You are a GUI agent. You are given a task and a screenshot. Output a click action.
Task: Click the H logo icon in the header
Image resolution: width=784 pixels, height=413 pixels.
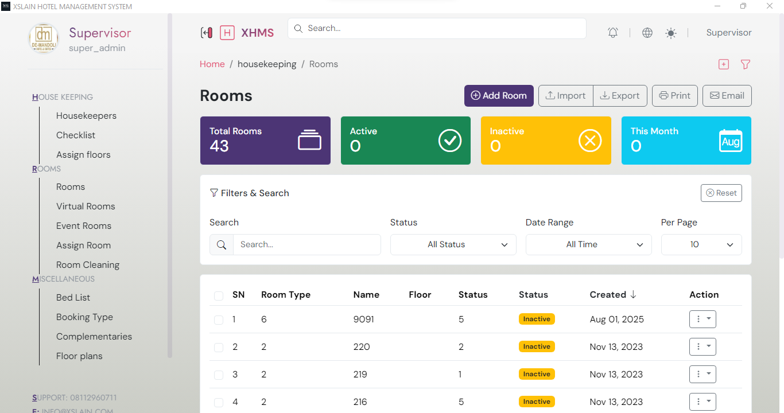click(227, 33)
